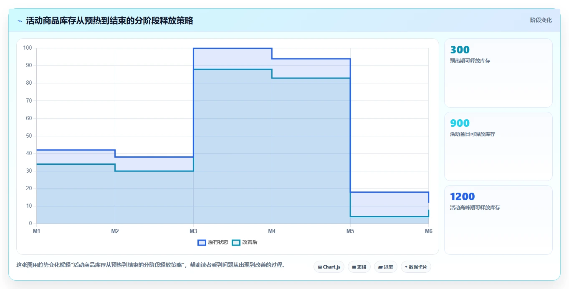
Task: Click the M6 x-axis label
Action: (x=429, y=231)
